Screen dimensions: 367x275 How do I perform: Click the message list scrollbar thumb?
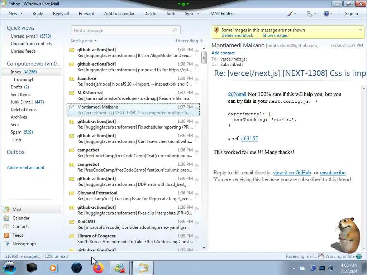pos(204,58)
